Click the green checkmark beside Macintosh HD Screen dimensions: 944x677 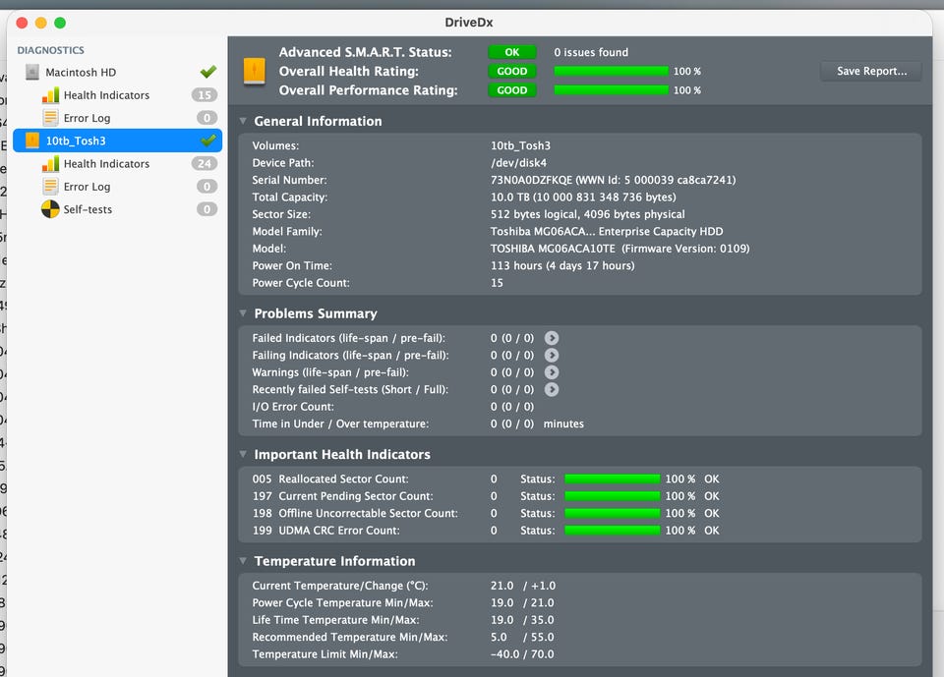(x=208, y=72)
